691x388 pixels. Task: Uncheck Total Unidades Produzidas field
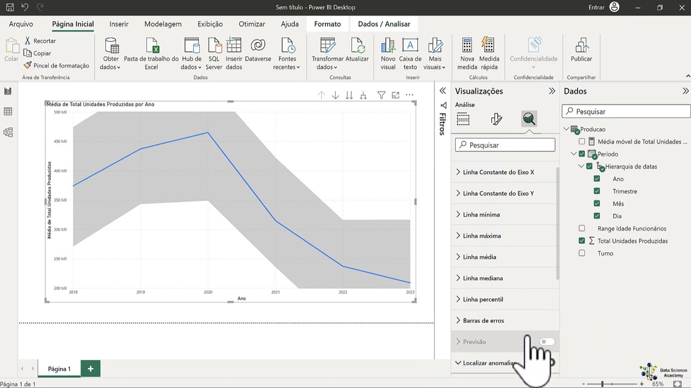coord(581,241)
